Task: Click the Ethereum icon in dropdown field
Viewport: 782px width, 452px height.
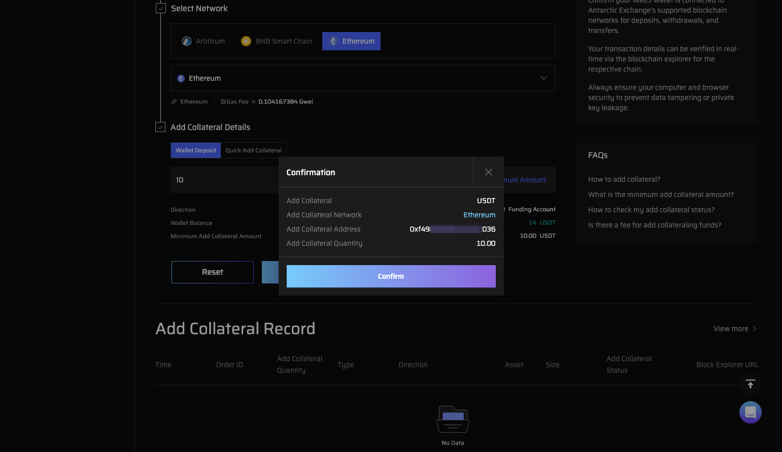Action: click(x=181, y=78)
